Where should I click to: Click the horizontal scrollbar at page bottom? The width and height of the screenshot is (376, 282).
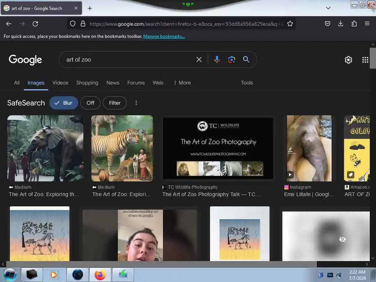pos(161,264)
